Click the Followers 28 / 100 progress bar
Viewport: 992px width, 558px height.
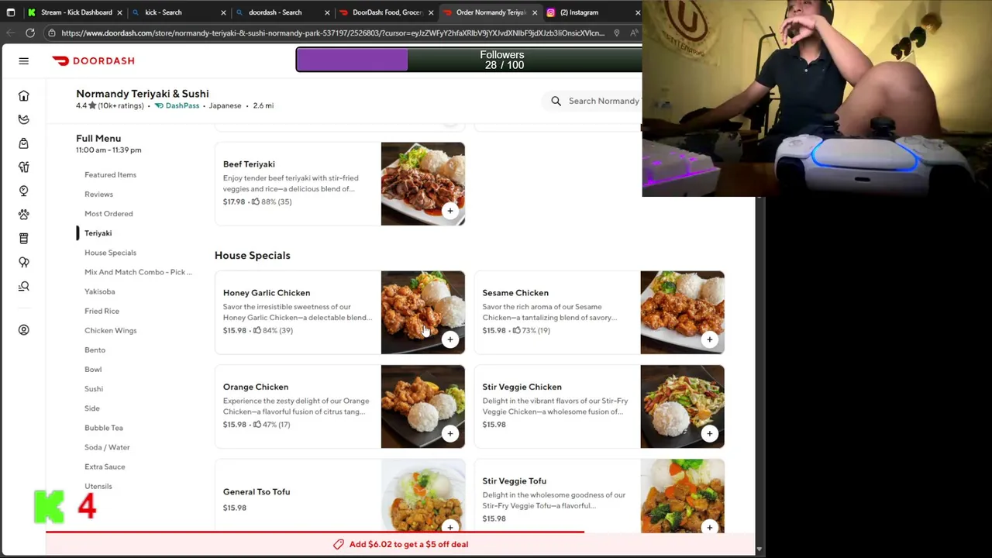tap(469, 60)
